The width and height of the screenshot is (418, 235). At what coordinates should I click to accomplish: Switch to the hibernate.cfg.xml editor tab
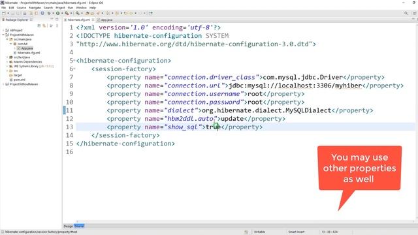pyautogui.click(x=78, y=20)
